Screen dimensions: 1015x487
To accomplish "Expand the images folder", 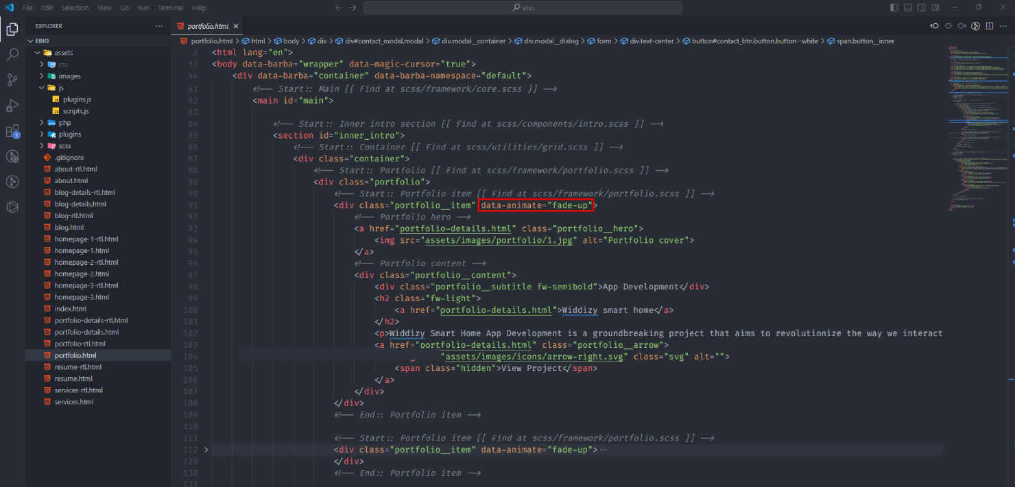I will (x=42, y=76).
